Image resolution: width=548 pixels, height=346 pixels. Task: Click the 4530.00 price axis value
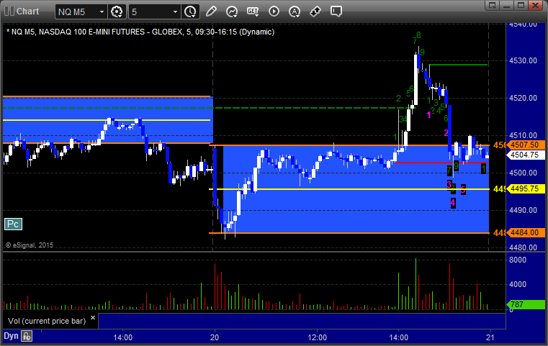(523, 60)
